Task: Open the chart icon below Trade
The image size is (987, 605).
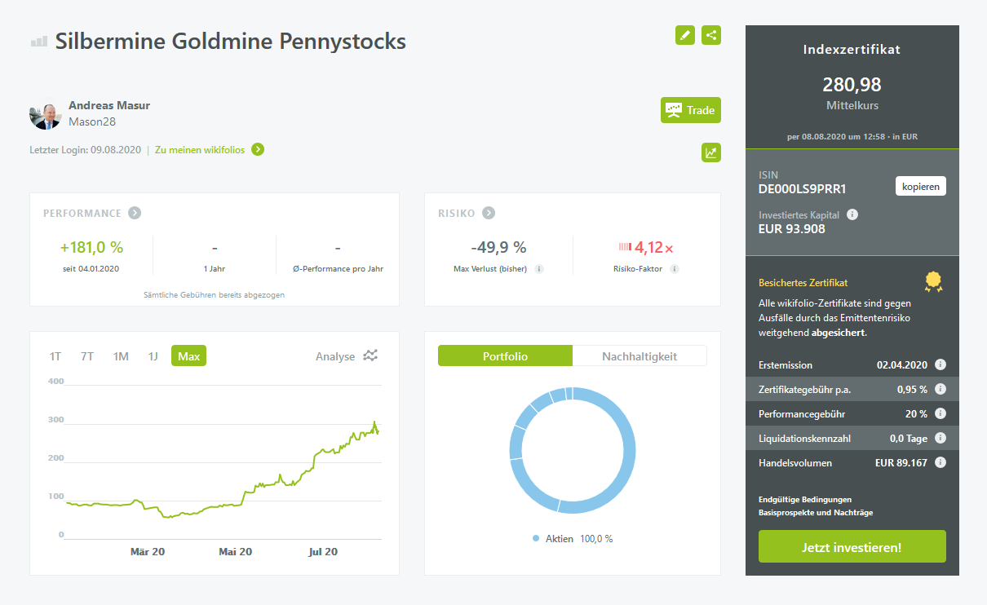Action: 711,152
